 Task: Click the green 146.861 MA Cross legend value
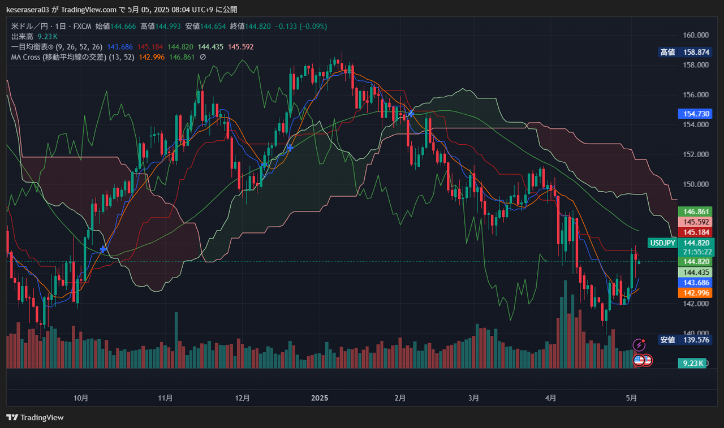click(182, 57)
